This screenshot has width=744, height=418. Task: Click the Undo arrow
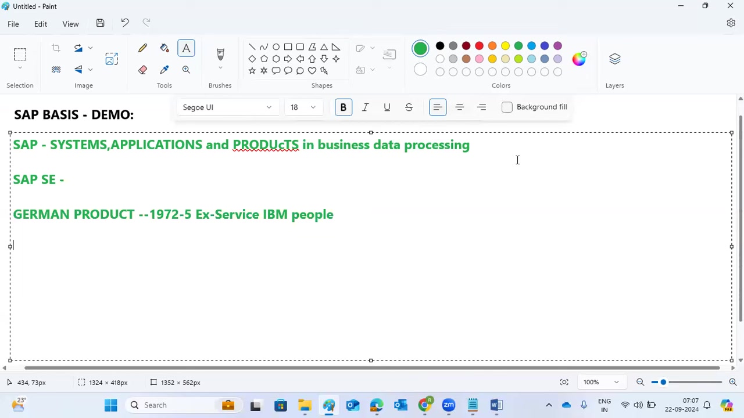tap(124, 23)
